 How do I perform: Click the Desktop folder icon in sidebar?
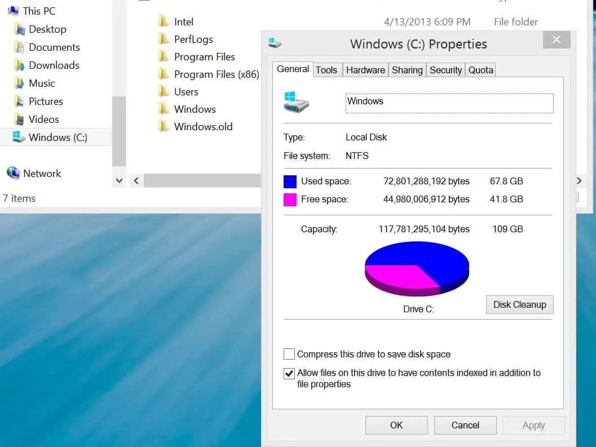click(x=19, y=29)
